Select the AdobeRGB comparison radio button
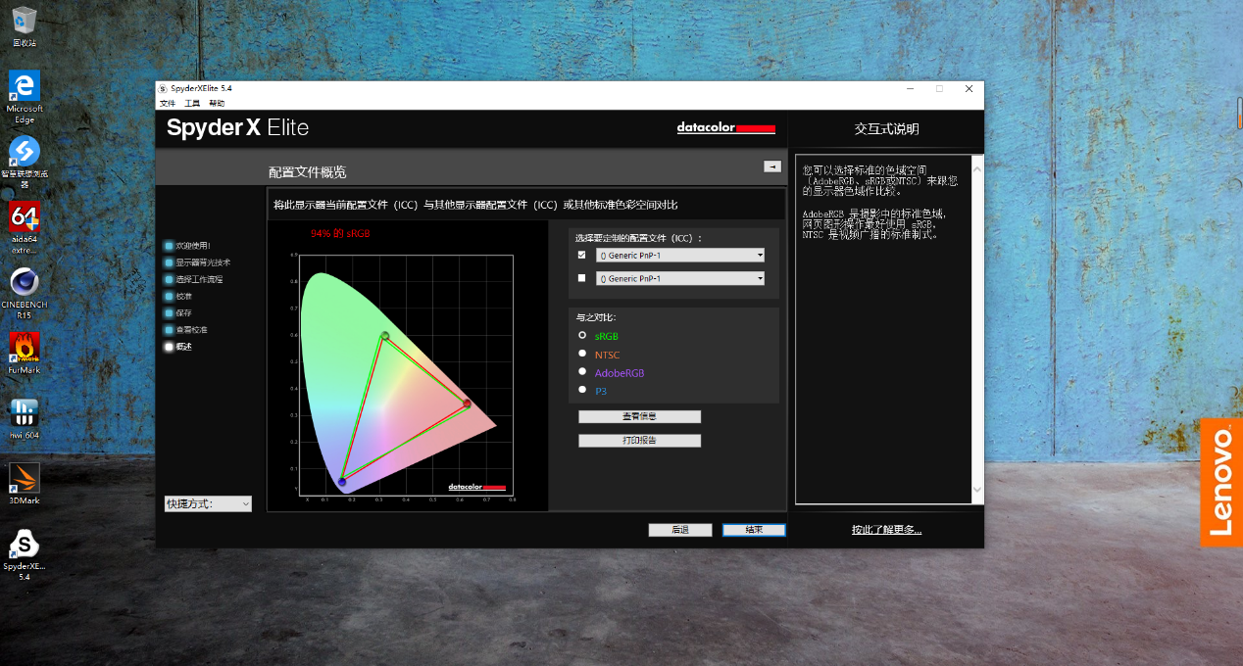 tap(582, 372)
